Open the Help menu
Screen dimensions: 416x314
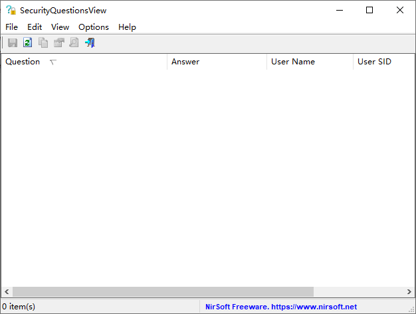127,27
